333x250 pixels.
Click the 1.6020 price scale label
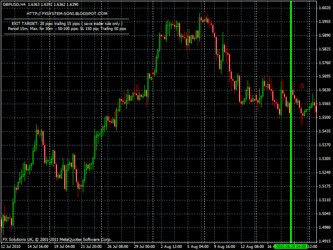pos(325,8)
